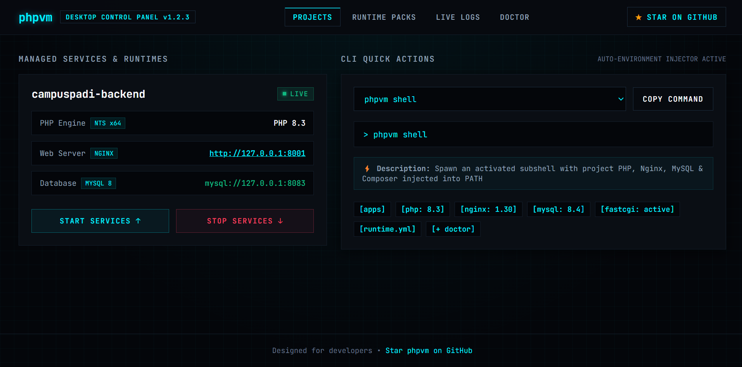742x367 pixels.
Task: Click Auto-Environment Injector Active text
Action: (x=662, y=59)
